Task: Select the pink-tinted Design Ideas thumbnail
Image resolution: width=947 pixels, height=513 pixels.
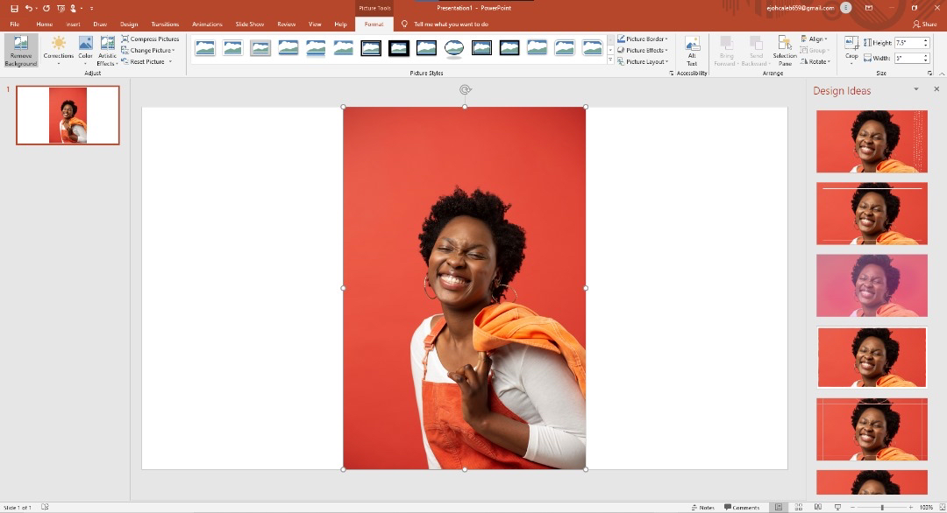Action: [x=872, y=285]
